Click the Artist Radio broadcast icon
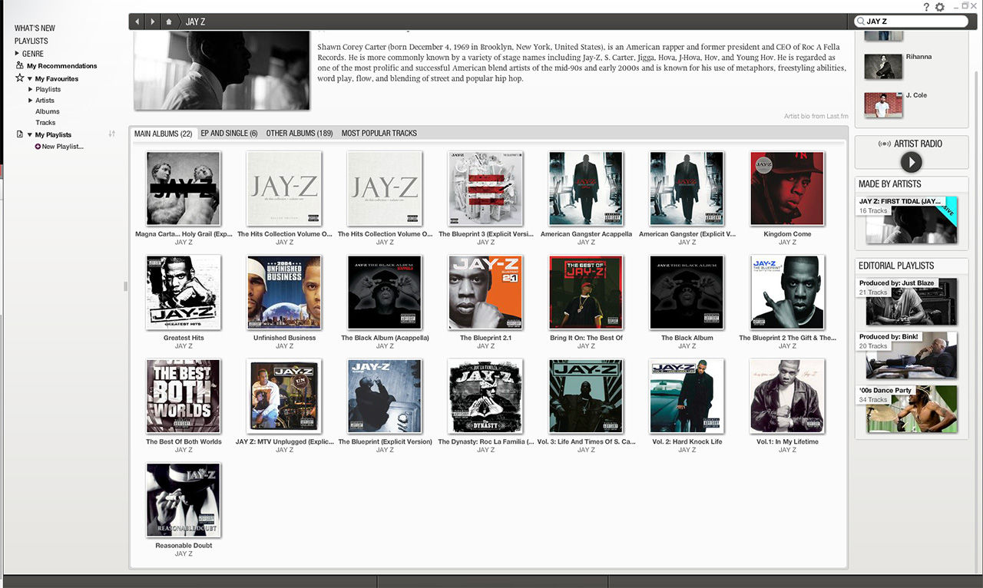Image resolution: width=983 pixels, height=588 pixels. [x=885, y=144]
